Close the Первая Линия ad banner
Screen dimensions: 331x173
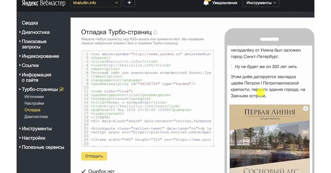pyautogui.click(x=305, y=109)
